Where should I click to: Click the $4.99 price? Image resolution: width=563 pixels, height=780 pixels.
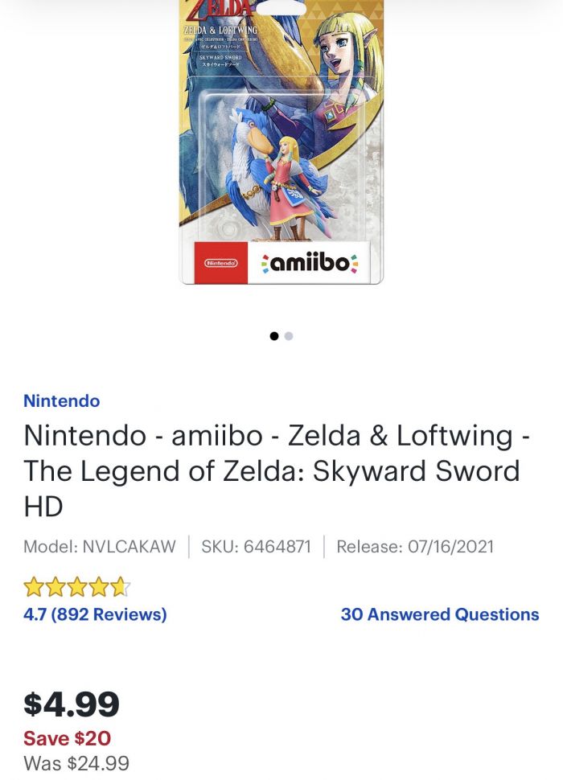coord(72,704)
